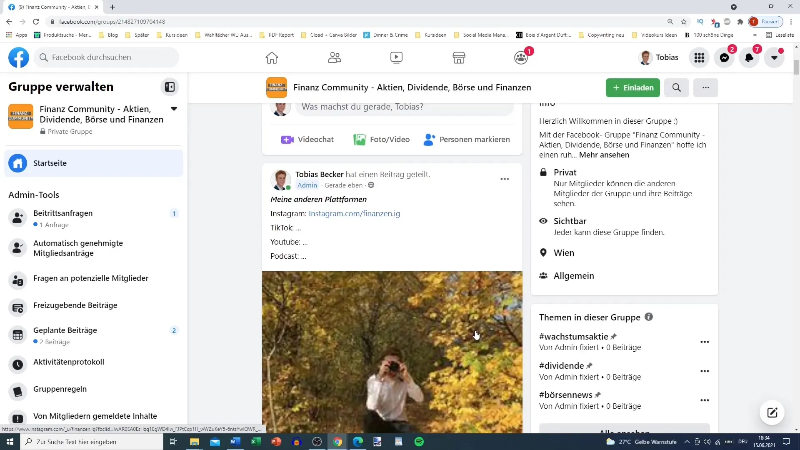Open Geplante Beiträge
Screen dimensions: 800x450
[94, 335]
